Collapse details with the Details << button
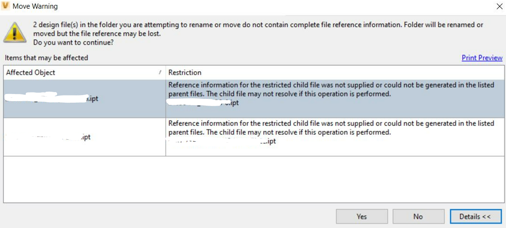 tap(475, 217)
